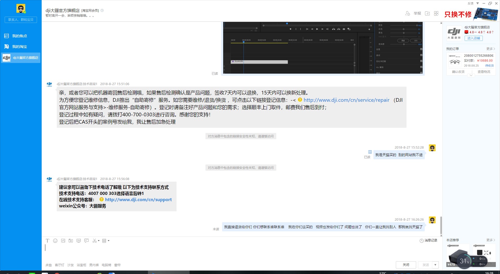
Task: Open 联系人、群和宝贝 search box
Action: tap(21, 20)
